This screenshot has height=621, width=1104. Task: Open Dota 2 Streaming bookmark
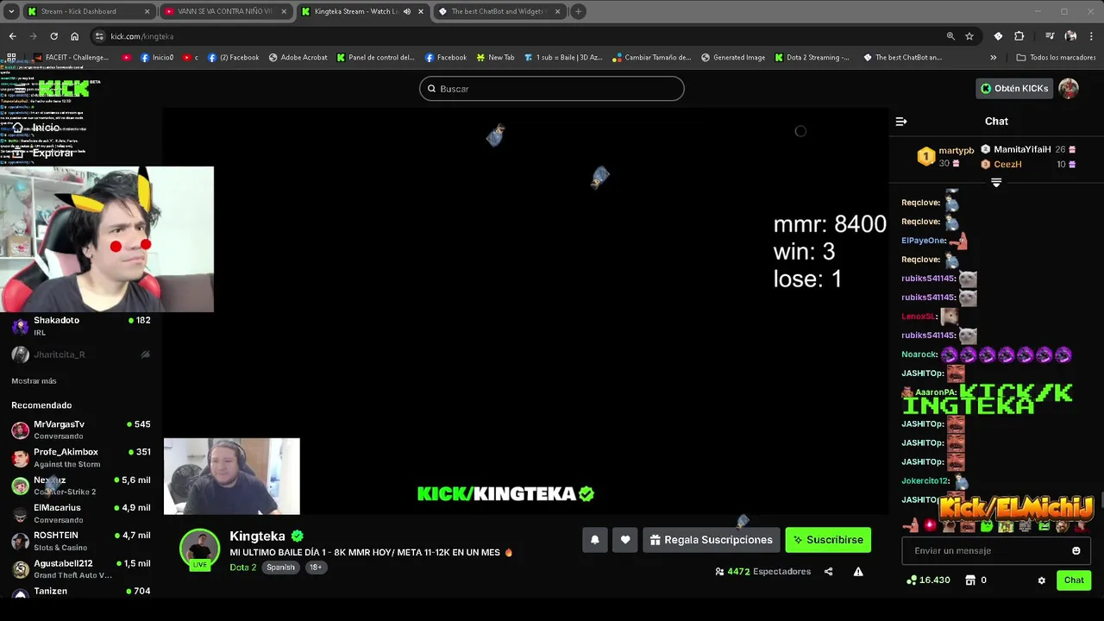(812, 58)
